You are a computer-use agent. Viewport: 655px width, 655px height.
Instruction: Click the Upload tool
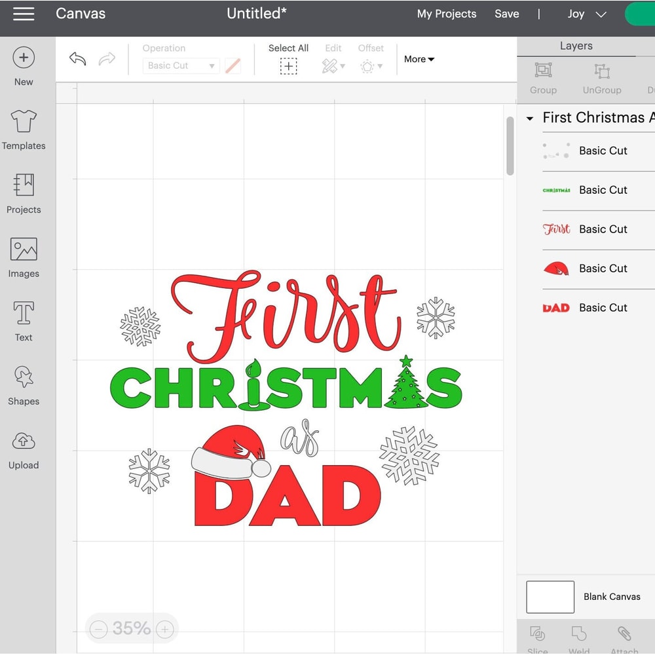coord(23,449)
